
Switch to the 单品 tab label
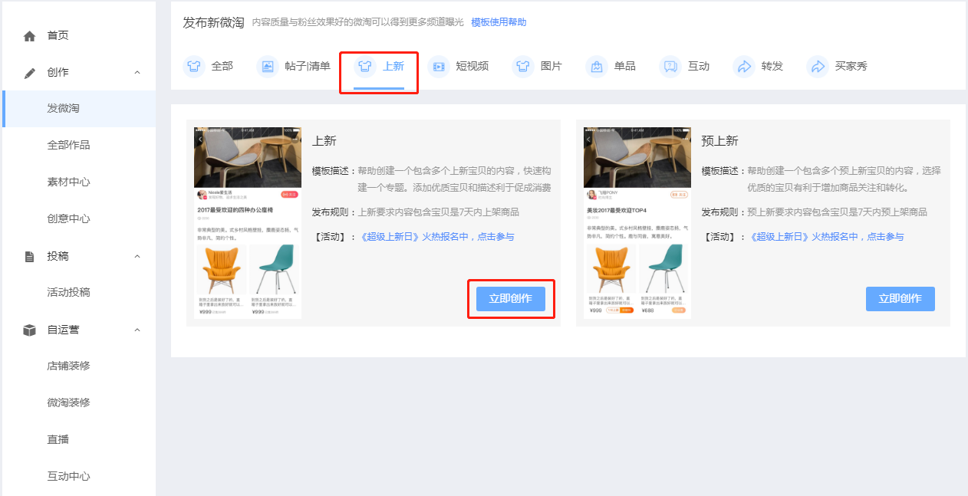tap(625, 66)
